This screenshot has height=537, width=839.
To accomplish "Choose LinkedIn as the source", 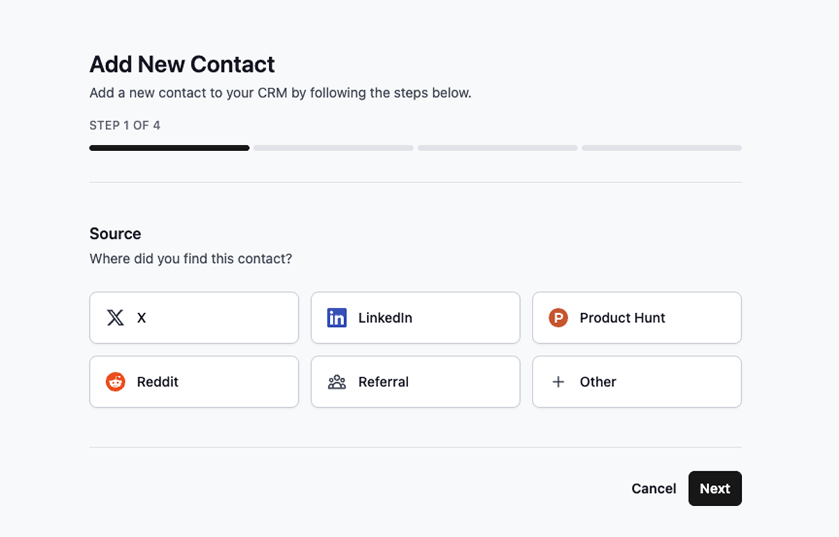I will [415, 317].
